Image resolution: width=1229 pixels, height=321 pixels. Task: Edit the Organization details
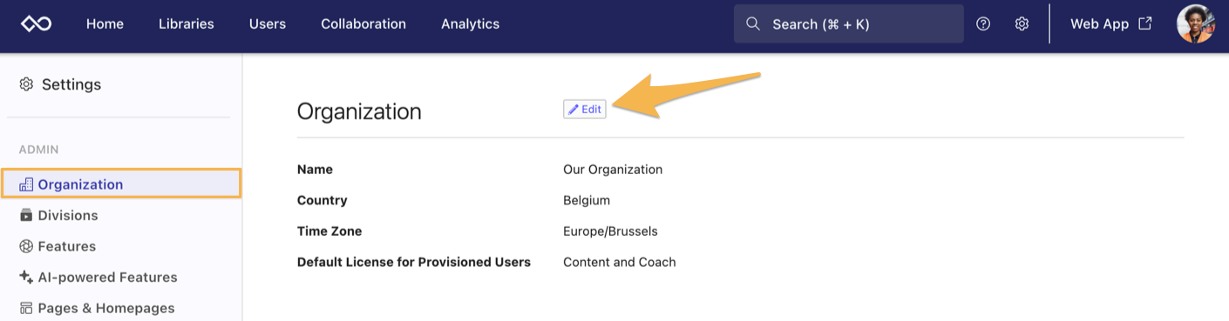[585, 109]
